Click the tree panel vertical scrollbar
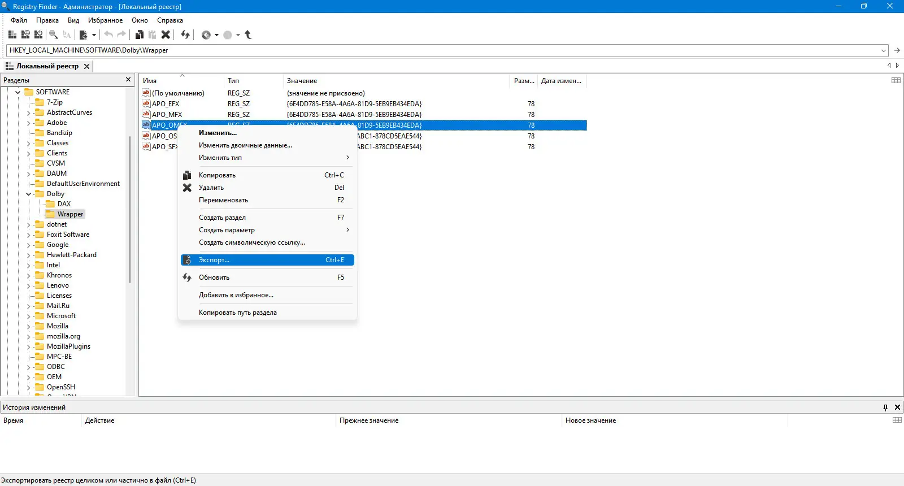The height and width of the screenshot is (486, 904). coord(130,209)
